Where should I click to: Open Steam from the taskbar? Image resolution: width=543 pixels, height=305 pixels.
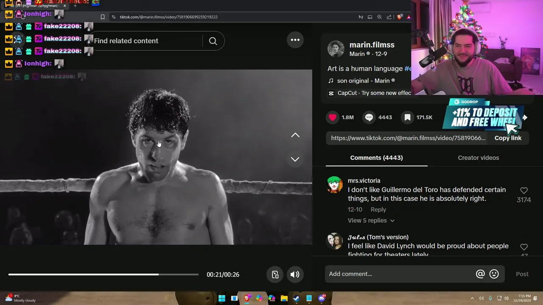[x=297, y=298]
